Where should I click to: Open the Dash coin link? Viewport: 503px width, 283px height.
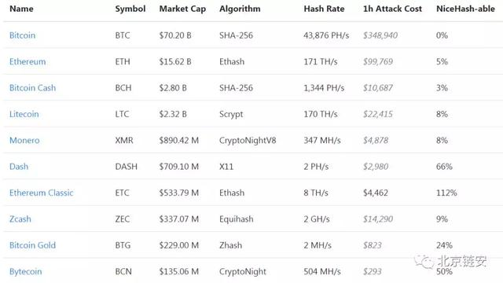click(19, 167)
